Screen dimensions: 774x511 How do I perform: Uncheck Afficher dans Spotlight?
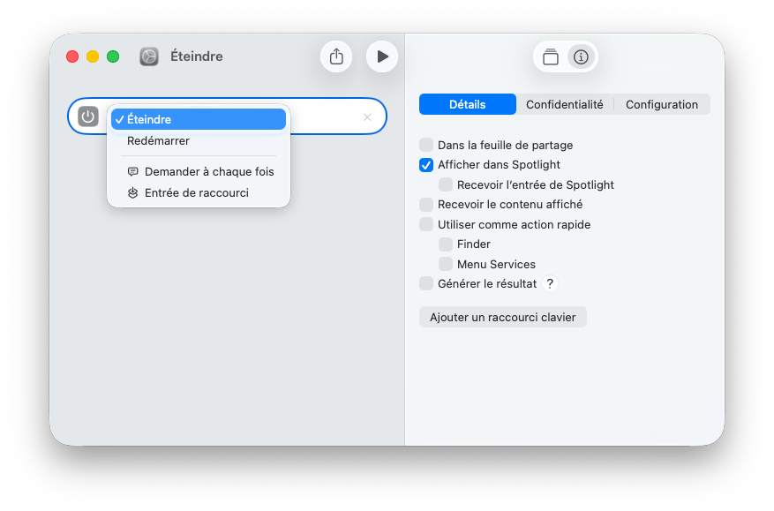[427, 164]
